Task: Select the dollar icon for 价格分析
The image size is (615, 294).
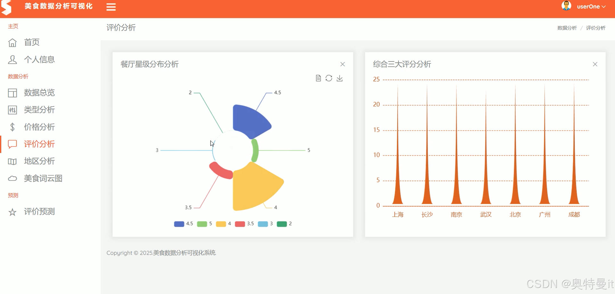Action: [x=12, y=127]
